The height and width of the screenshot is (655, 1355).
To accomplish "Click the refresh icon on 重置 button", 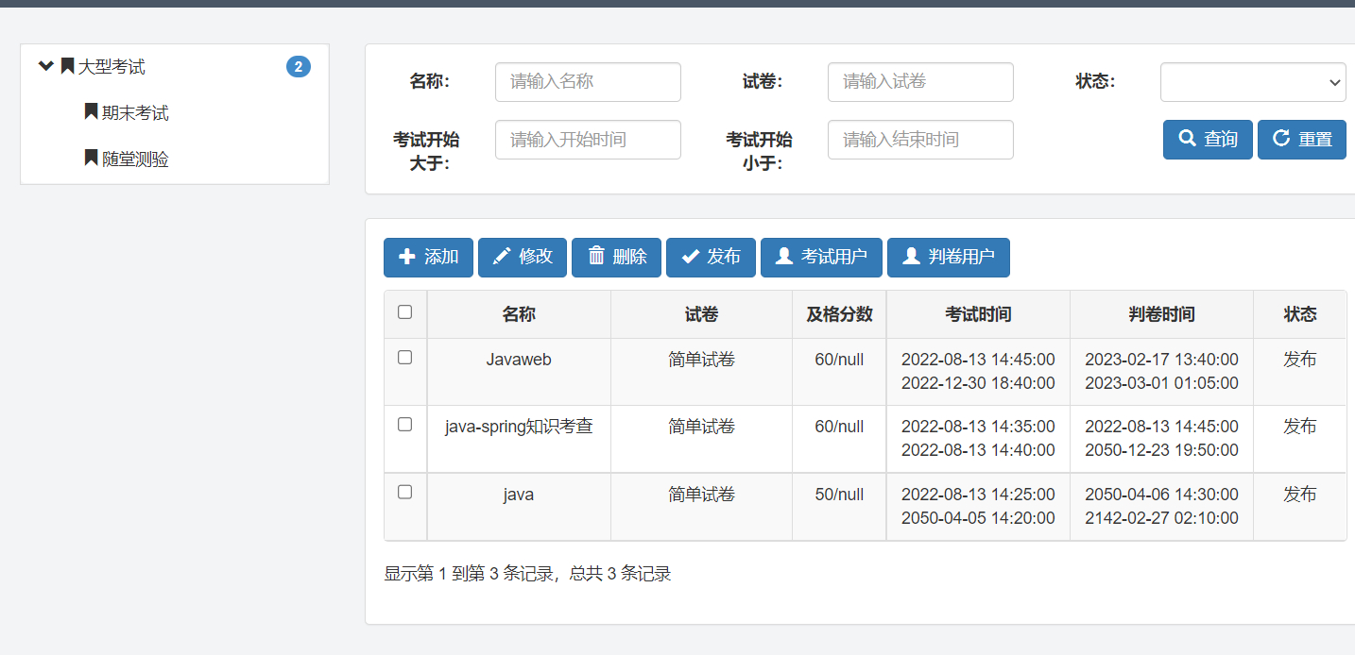I will (x=1281, y=139).
